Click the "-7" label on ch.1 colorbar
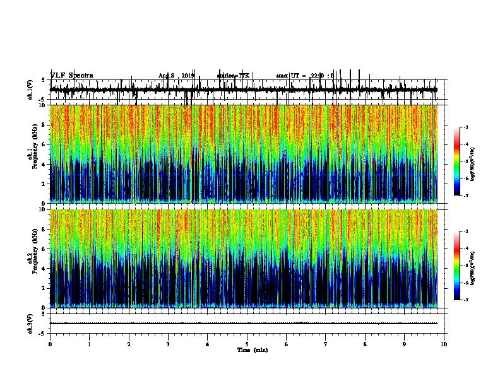Viewport: 500px width, 386px height. click(x=465, y=196)
